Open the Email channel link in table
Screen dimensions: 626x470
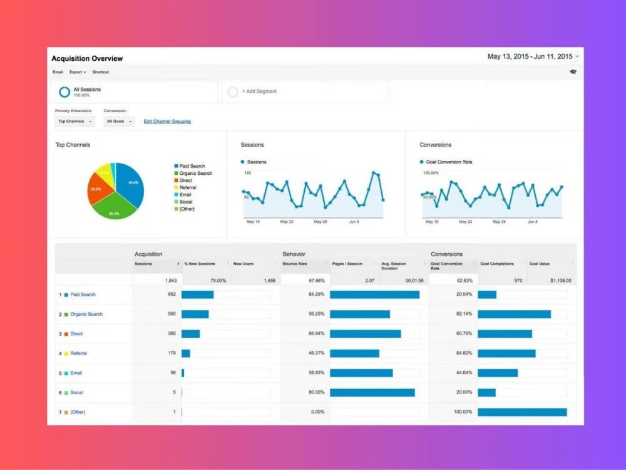(x=76, y=373)
